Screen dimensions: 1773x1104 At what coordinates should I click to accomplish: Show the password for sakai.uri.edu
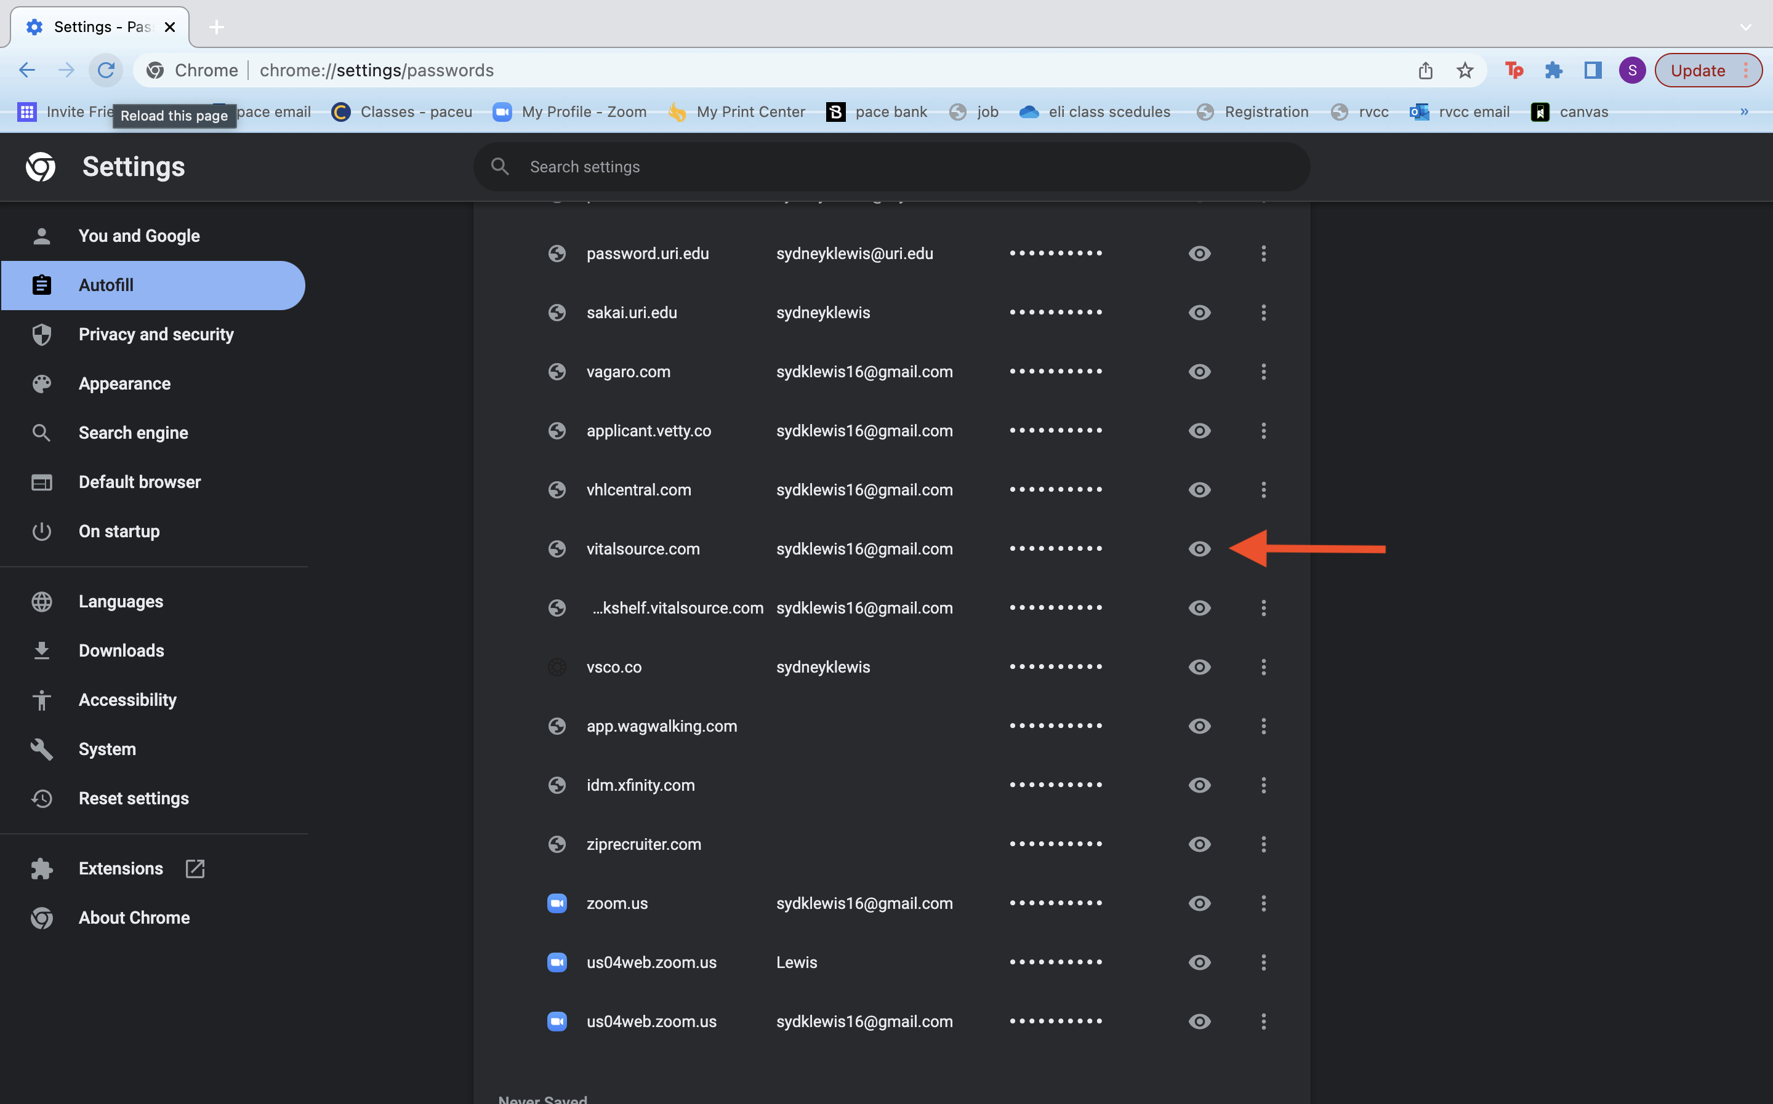tap(1199, 313)
